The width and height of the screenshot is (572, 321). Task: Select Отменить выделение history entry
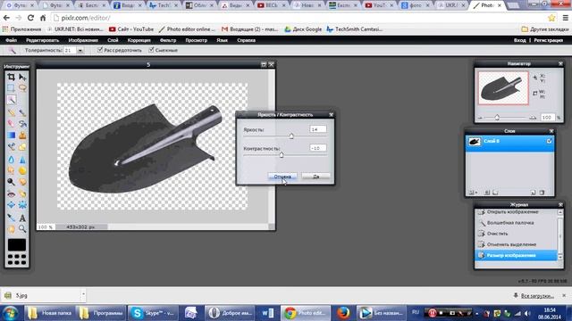[x=517, y=244]
